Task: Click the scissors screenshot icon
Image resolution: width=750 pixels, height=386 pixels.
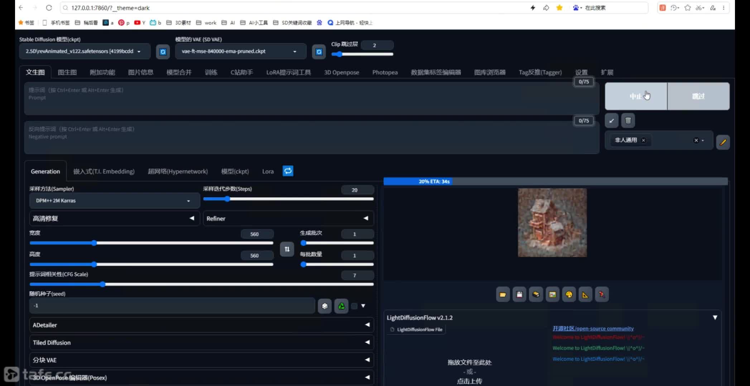Action: (699, 8)
